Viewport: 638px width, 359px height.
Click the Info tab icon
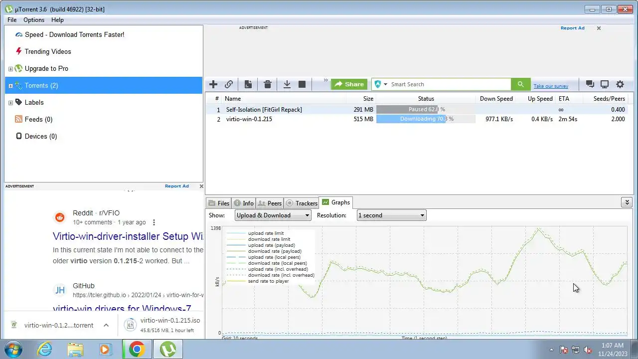pos(237,203)
